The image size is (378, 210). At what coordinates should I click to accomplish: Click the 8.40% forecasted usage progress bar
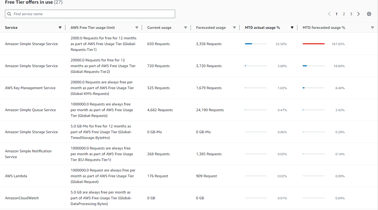click(314, 88)
